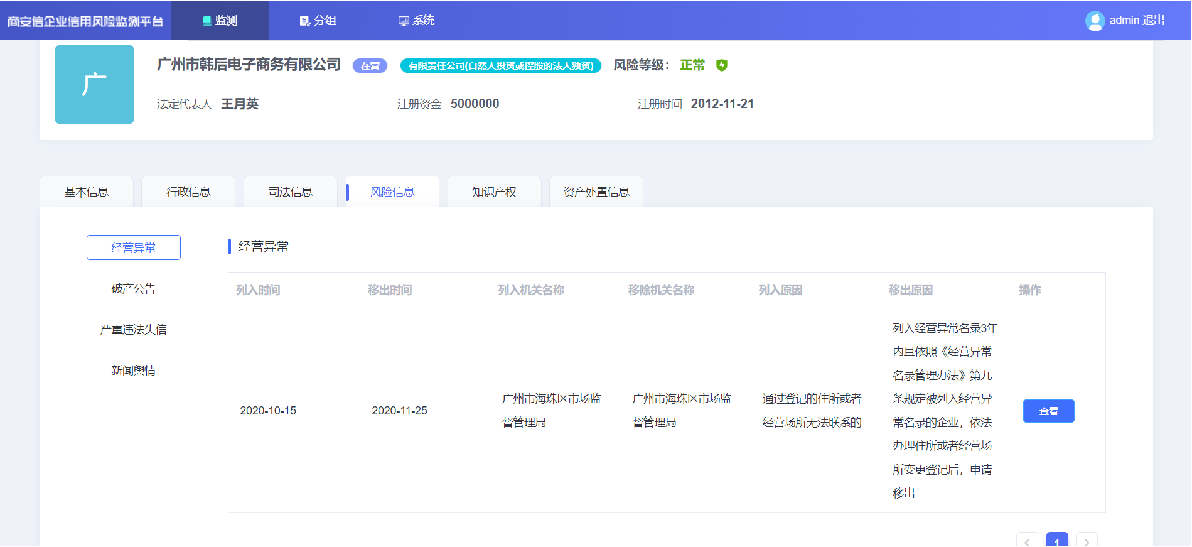Click the 移除机关名称 column header
1192x547 pixels.
[662, 290]
